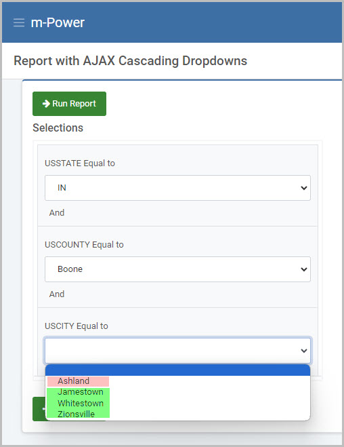Click the chevron arrow of USSTATE select
Image resolution: width=344 pixels, height=447 pixels.
pos(303,188)
